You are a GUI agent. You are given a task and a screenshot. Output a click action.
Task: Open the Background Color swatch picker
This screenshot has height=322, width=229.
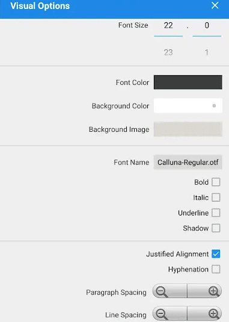click(x=188, y=106)
